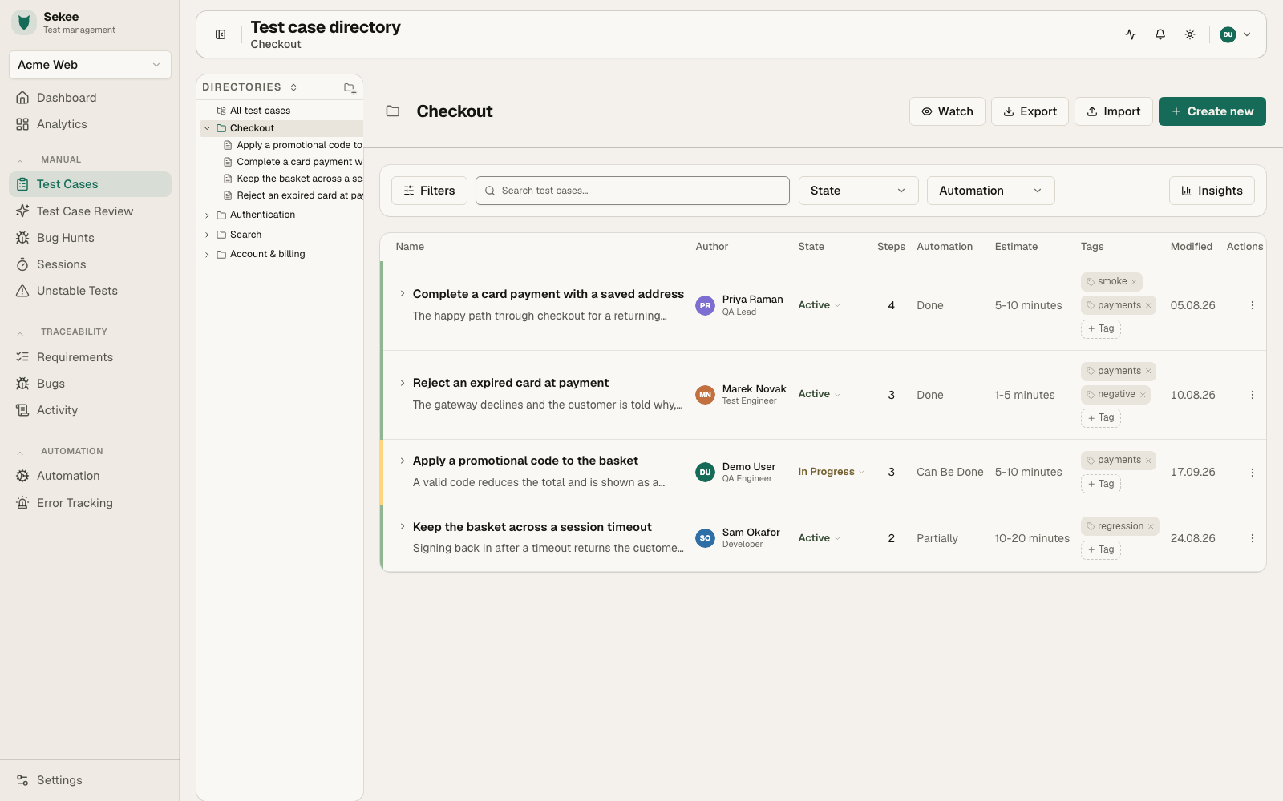Open Unstable Tests page
Viewport: 1283px width, 801px height.
(x=90, y=291)
